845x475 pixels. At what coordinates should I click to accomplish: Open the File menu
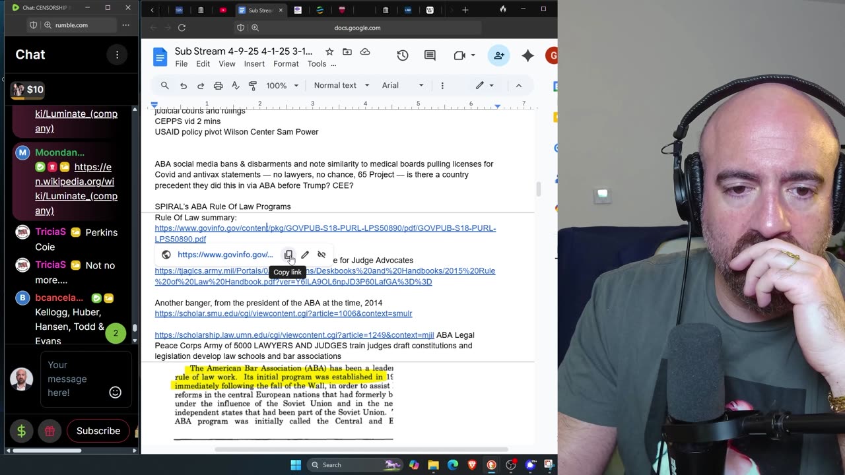181,64
